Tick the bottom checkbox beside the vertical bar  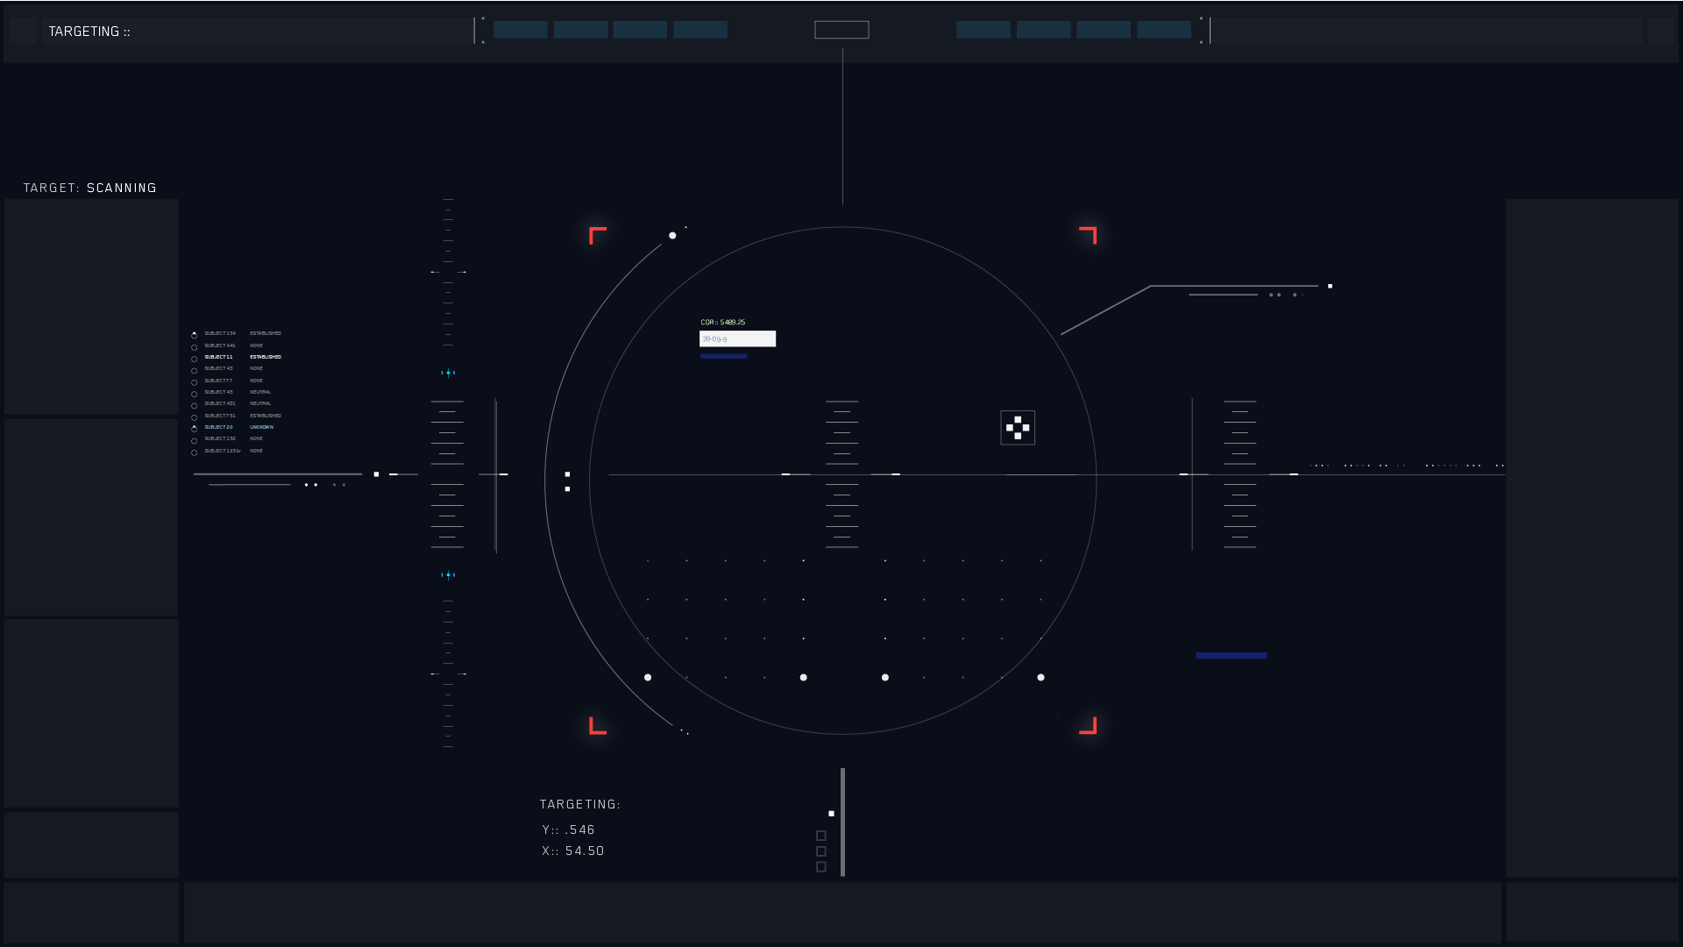pos(821,867)
